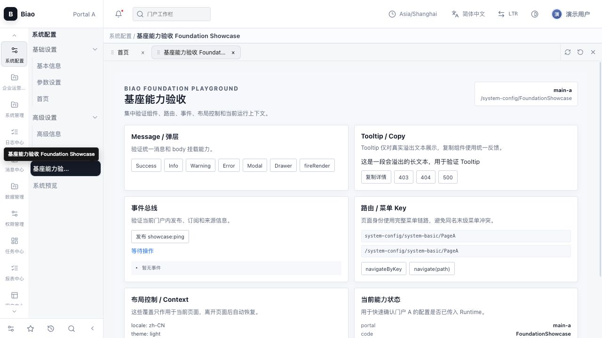
Task: Click the page vertical scrollbar
Action: click(x=600, y=169)
